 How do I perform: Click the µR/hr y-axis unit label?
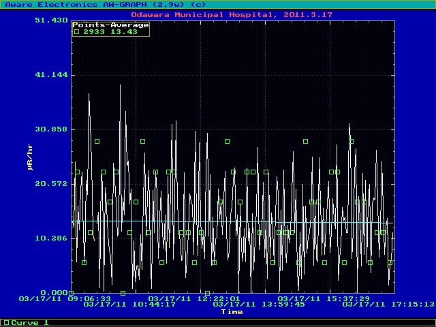[x=29, y=157]
